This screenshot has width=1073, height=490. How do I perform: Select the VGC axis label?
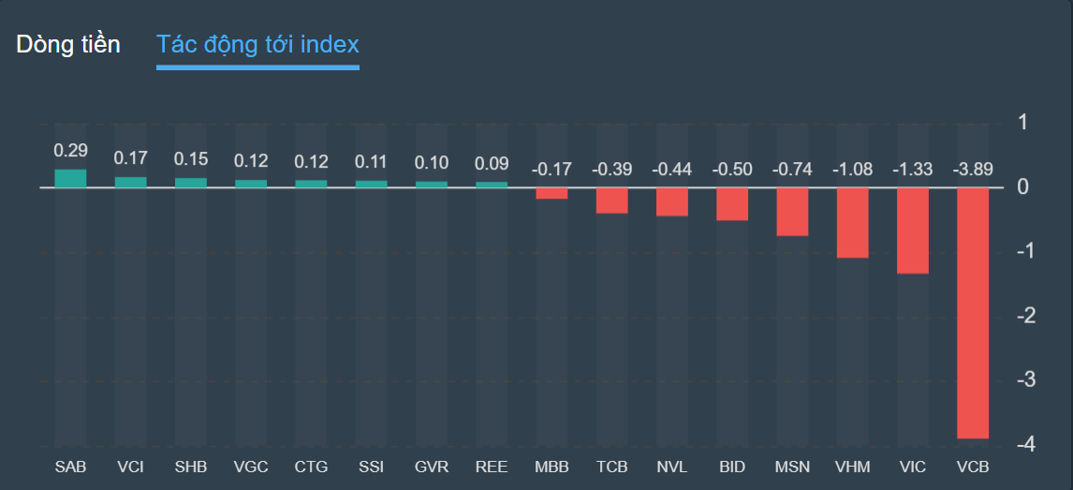tap(251, 466)
